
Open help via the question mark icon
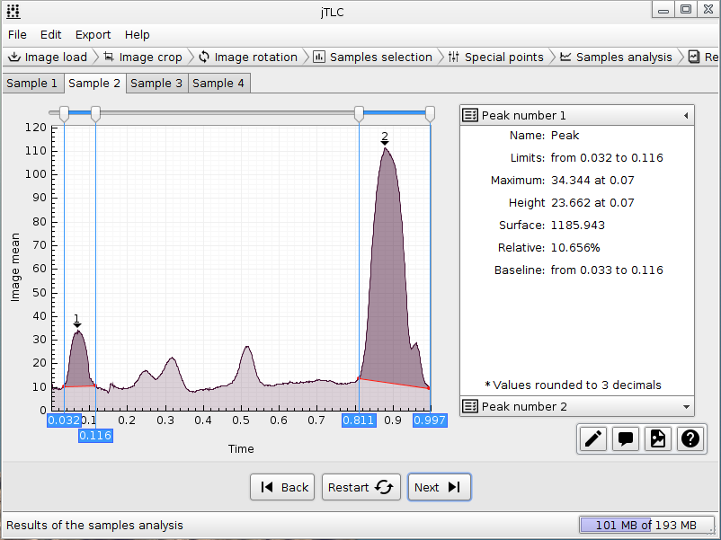[x=690, y=438]
